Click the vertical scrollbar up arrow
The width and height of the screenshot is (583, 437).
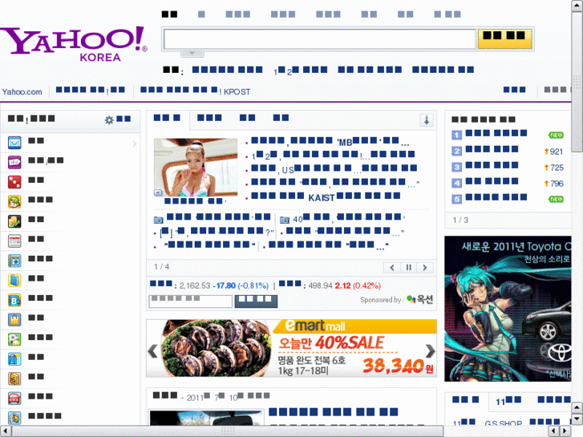pos(577,6)
